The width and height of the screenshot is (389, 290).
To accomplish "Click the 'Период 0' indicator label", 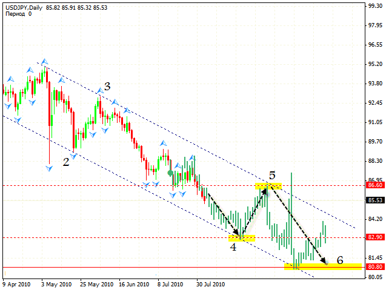I will pyautogui.click(x=18, y=14).
